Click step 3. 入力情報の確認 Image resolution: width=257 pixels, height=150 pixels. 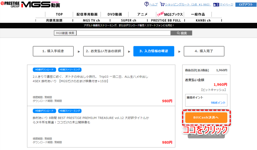pos(154,51)
